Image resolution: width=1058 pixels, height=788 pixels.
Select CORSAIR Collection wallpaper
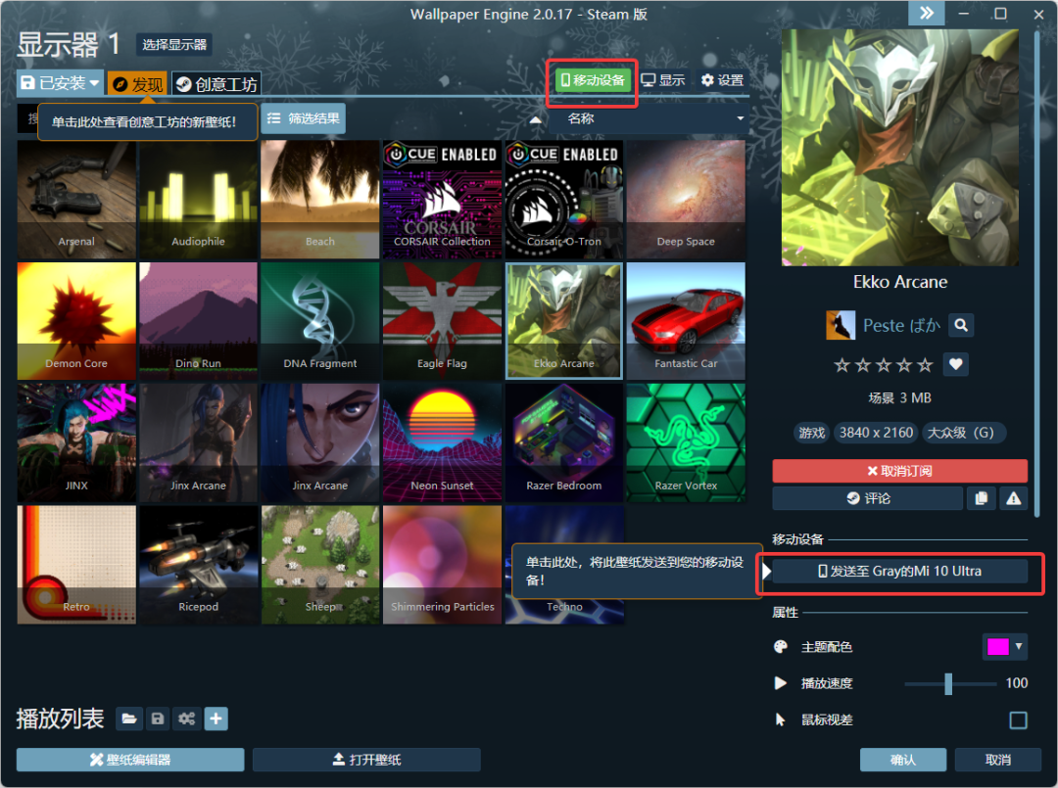(442, 200)
